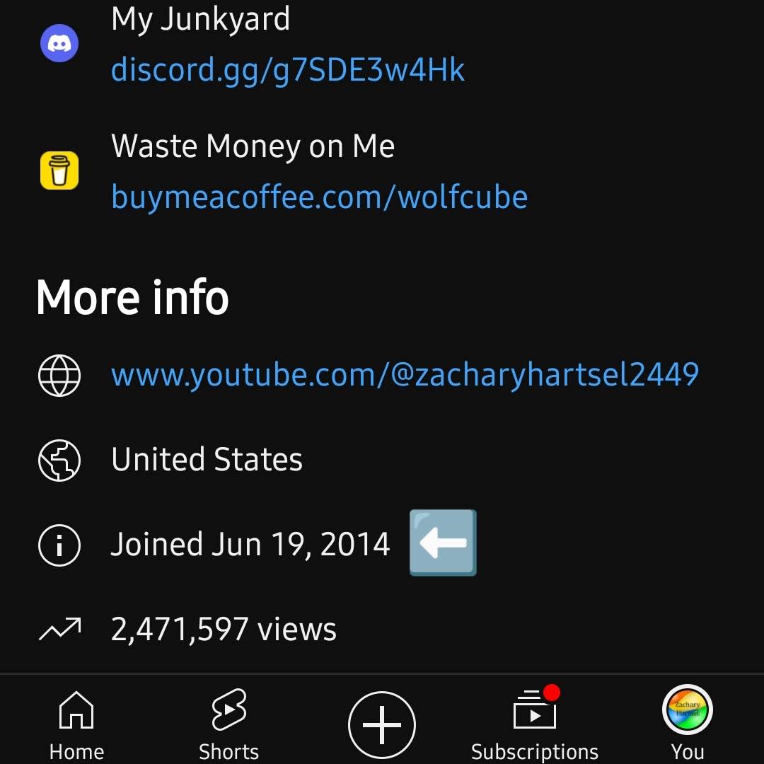This screenshot has width=764, height=764.
Task: Open the buymeacoffee.com/wolfcube link
Action: (319, 197)
